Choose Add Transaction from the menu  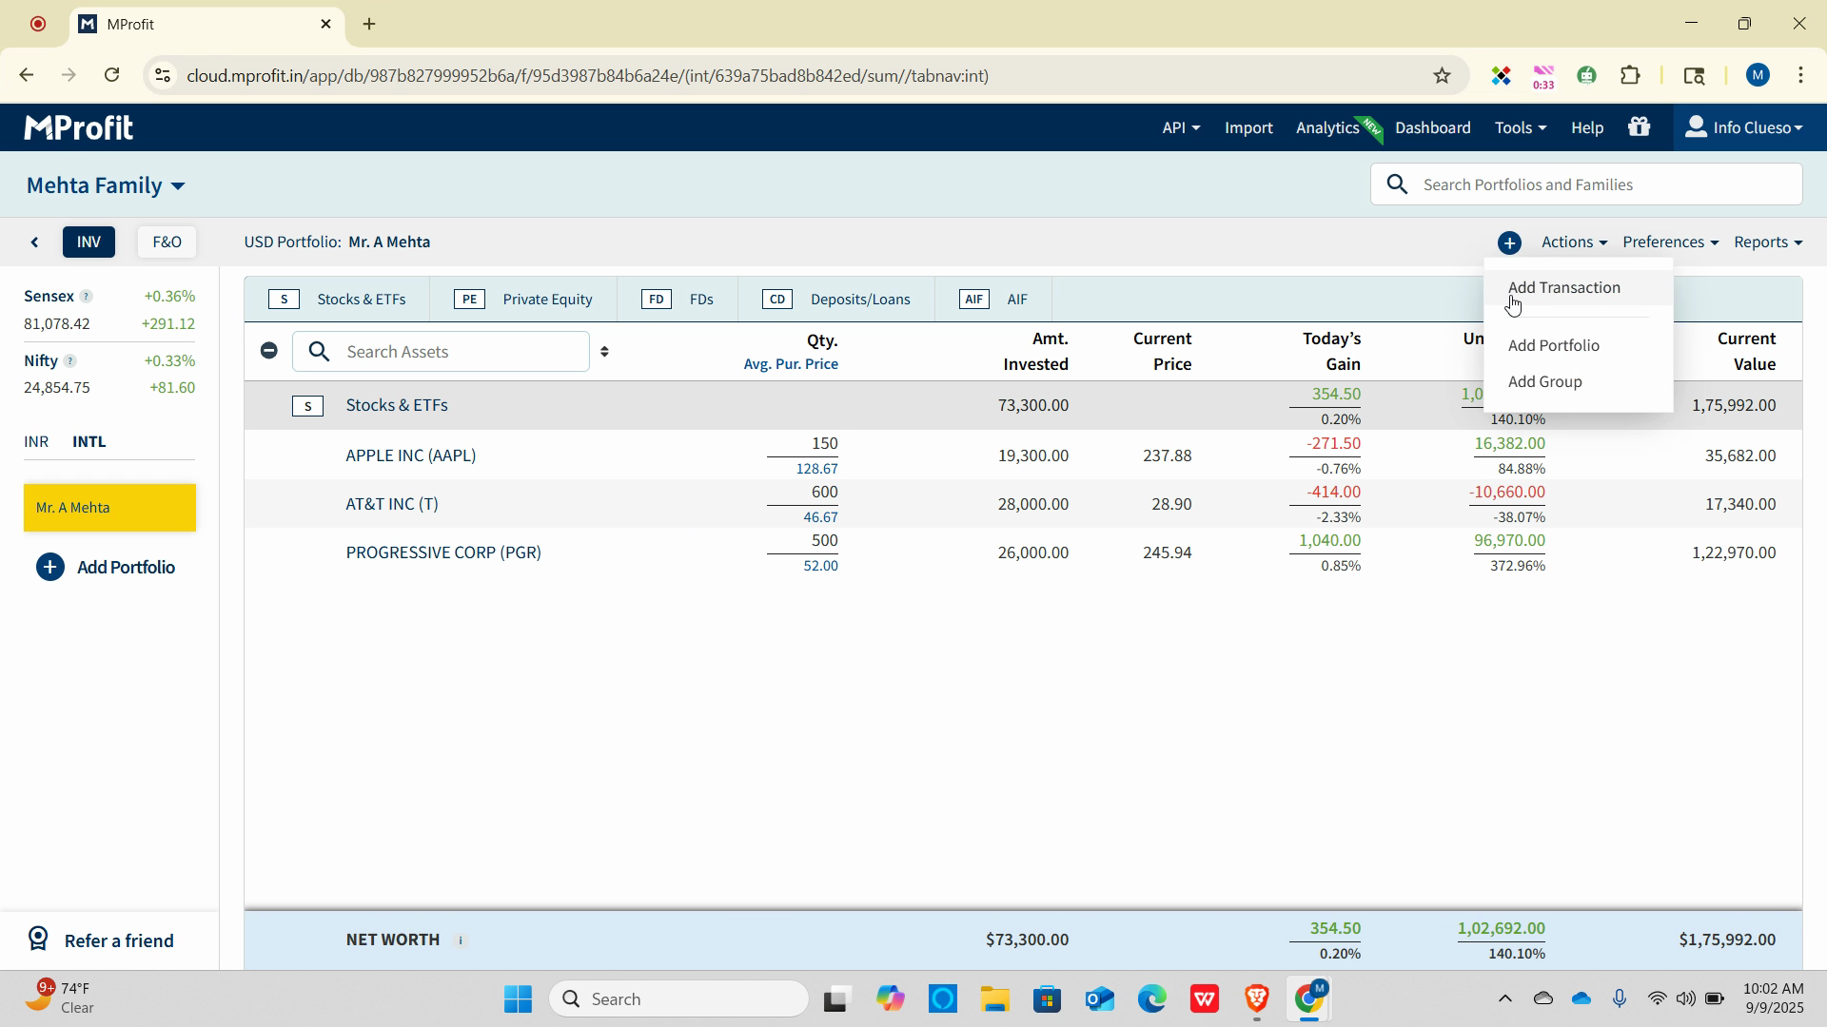tap(1563, 287)
